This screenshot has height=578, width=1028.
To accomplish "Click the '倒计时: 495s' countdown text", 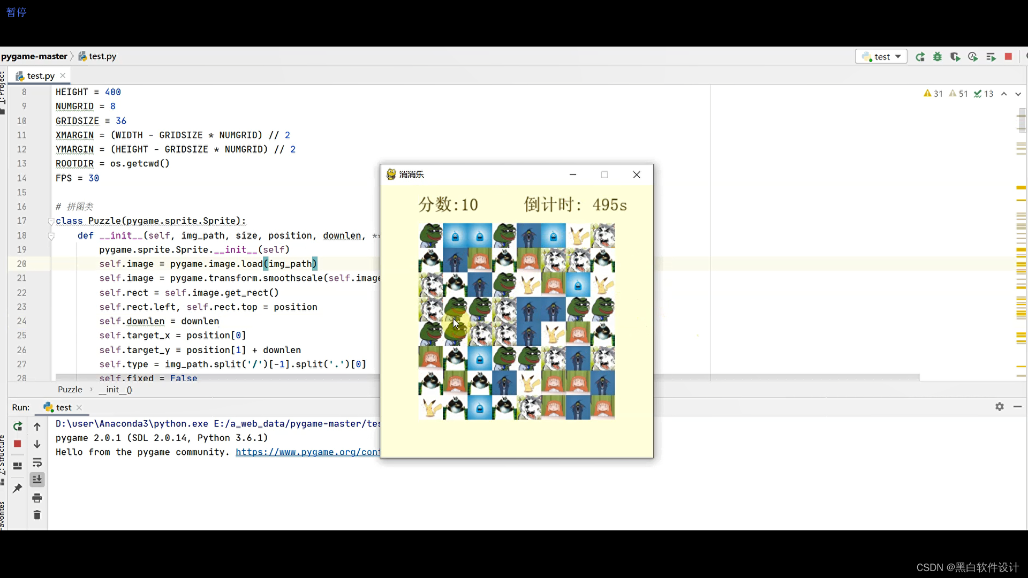I will (575, 204).
